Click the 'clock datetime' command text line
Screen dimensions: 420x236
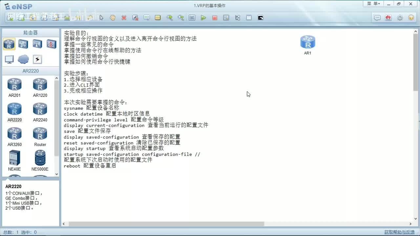(x=107, y=114)
